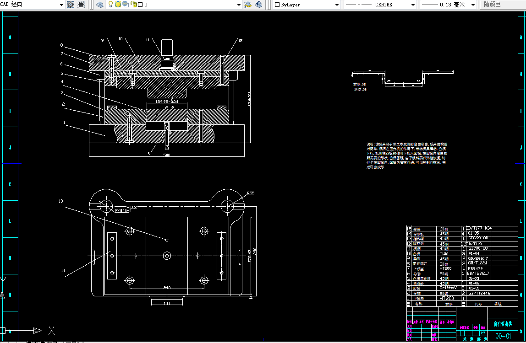
Task: Toggle layer 0 on/off lightbulb
Action: pos(110,5)
